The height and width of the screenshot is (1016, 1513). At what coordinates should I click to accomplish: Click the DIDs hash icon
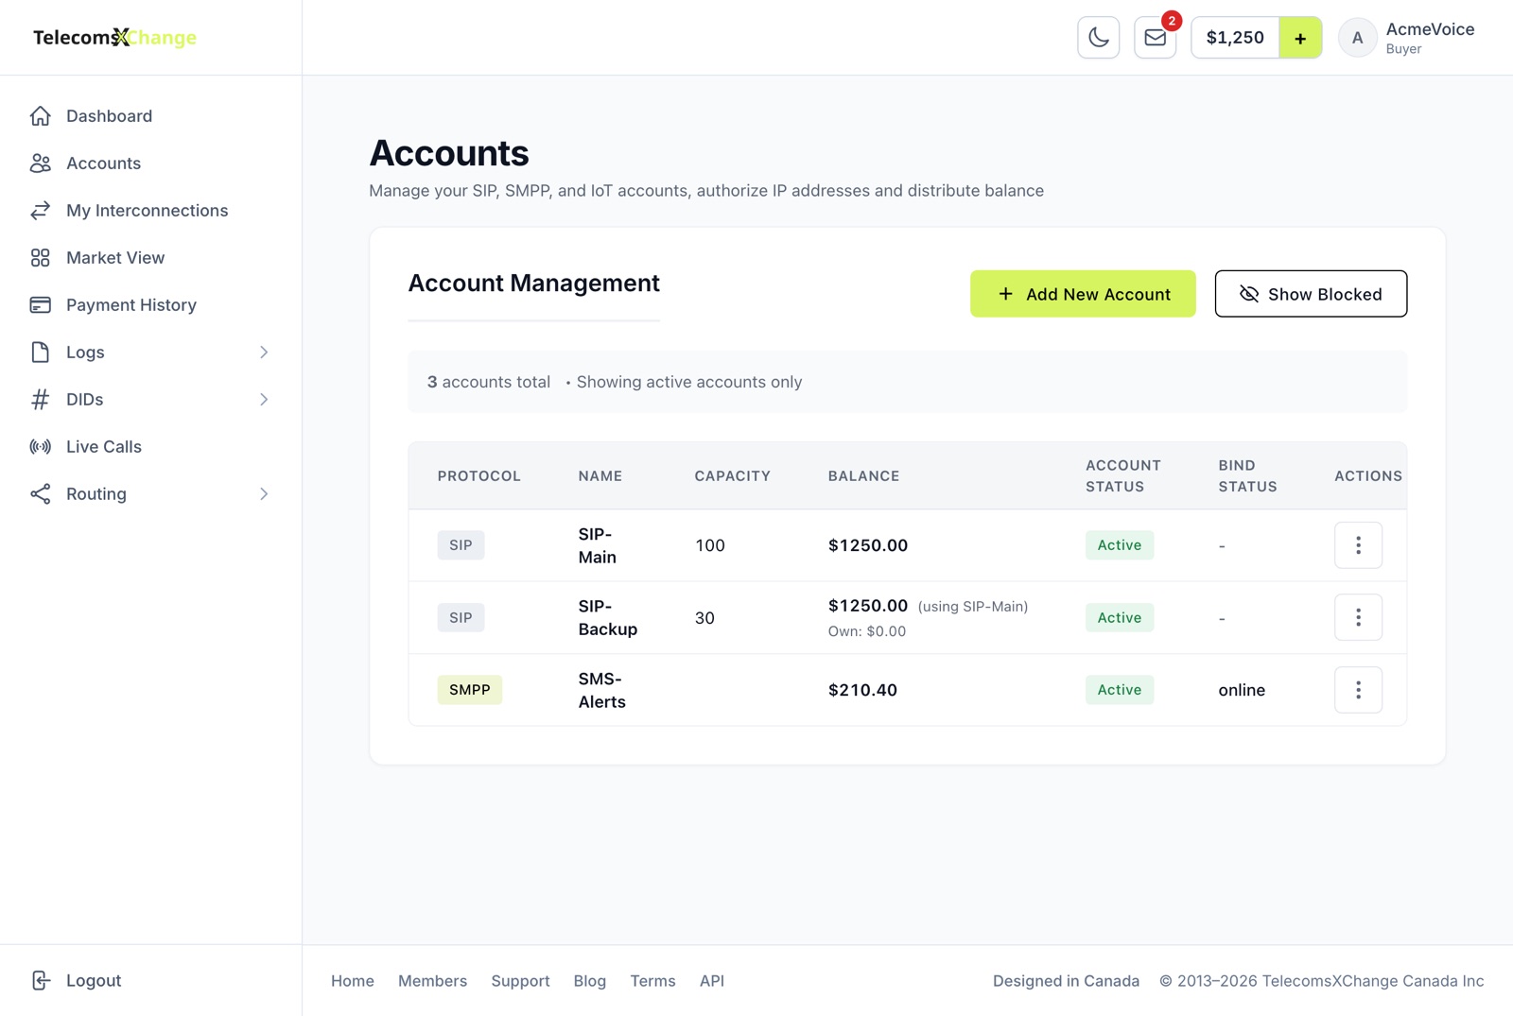coord(40,400)
